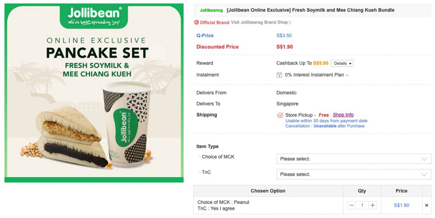The height and width of the screenshot is (218, 435).
Task: Click the Brand Shop arrow chevron
Action: click(x=290, y=22)
